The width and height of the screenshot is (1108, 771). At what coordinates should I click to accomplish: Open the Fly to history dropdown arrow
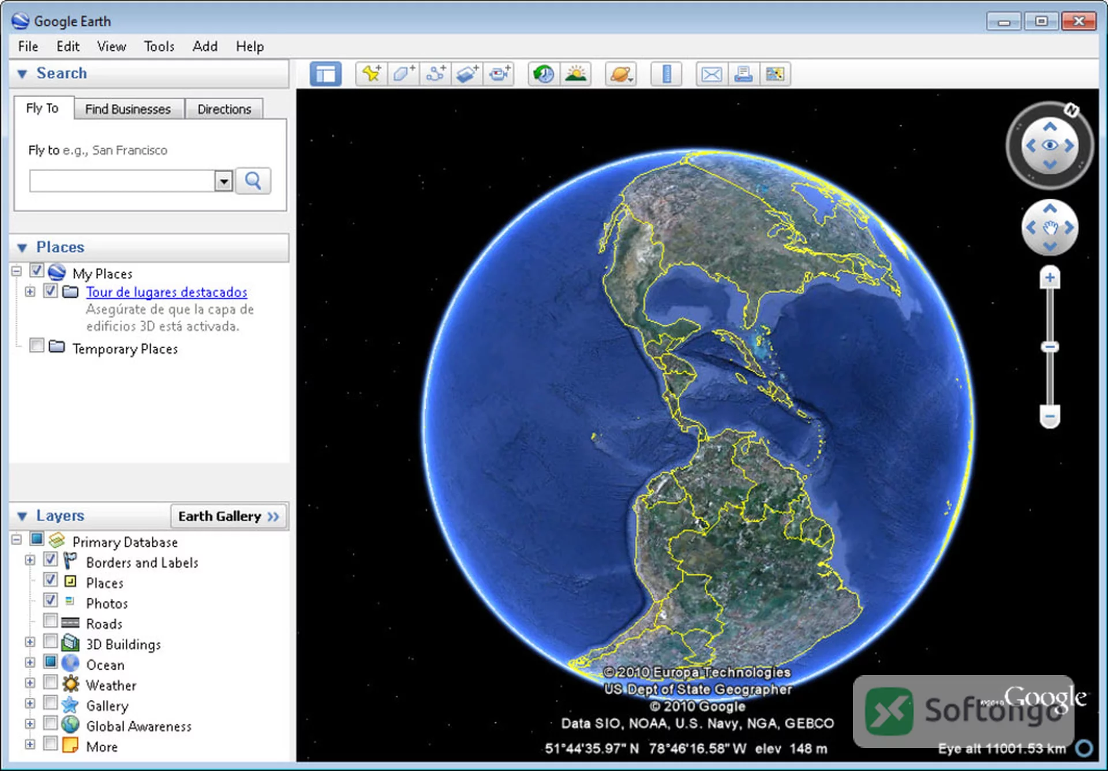click(x=223, y=181)
